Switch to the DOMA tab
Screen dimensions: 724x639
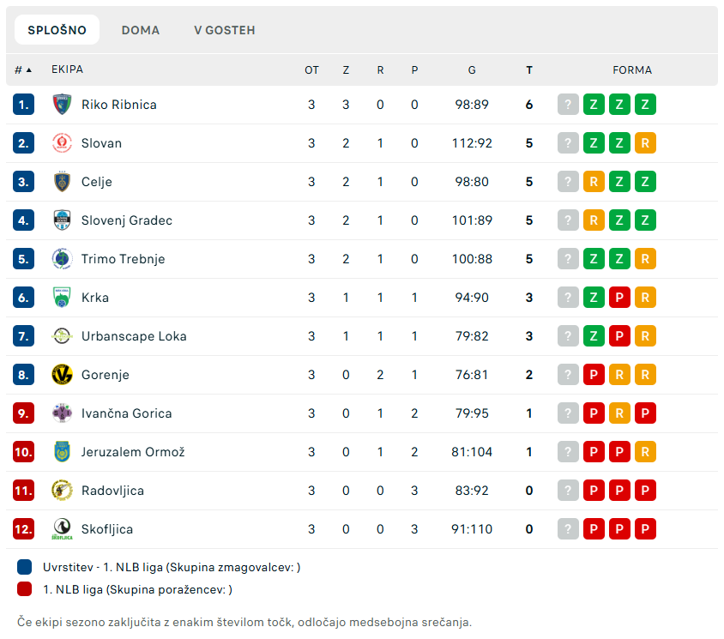141,30
